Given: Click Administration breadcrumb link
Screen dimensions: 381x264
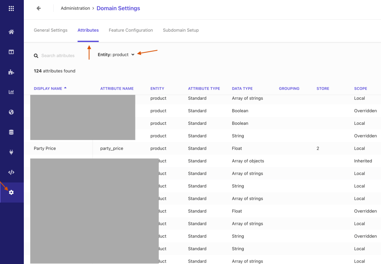Looking at the screenshot, I should (x=75, y=8).
